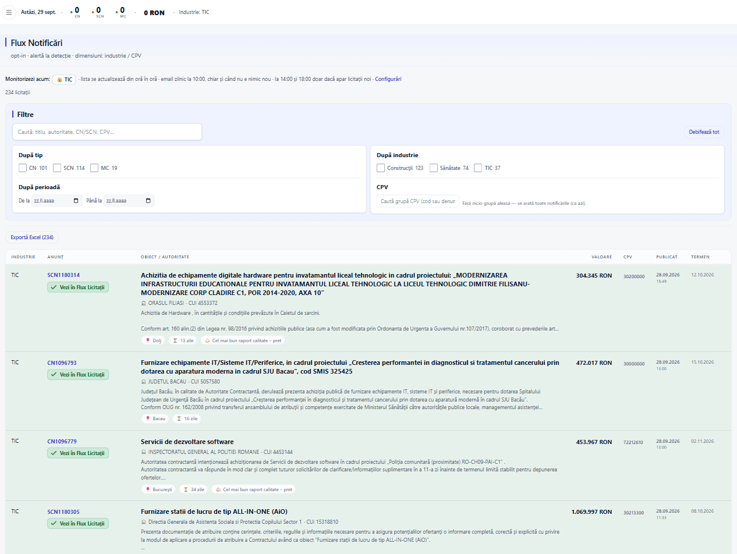737x554 pixels.
Task: Click the hourglass icon beside 16 zile
Action: point(179,418)
